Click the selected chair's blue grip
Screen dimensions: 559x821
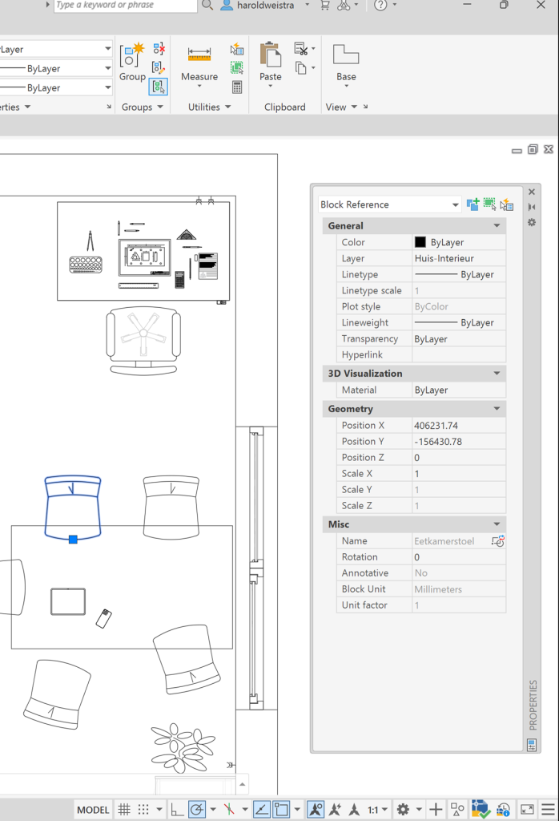[x=73, y=540]
